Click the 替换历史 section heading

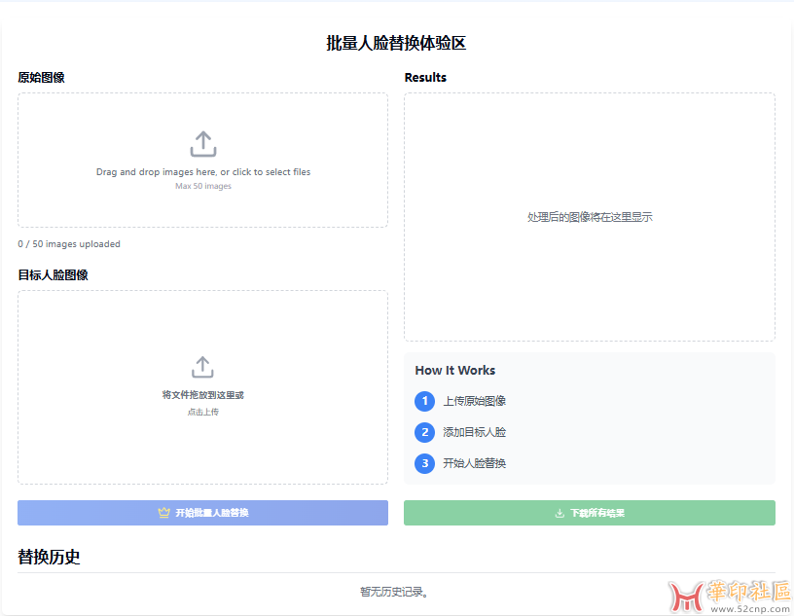49,557
